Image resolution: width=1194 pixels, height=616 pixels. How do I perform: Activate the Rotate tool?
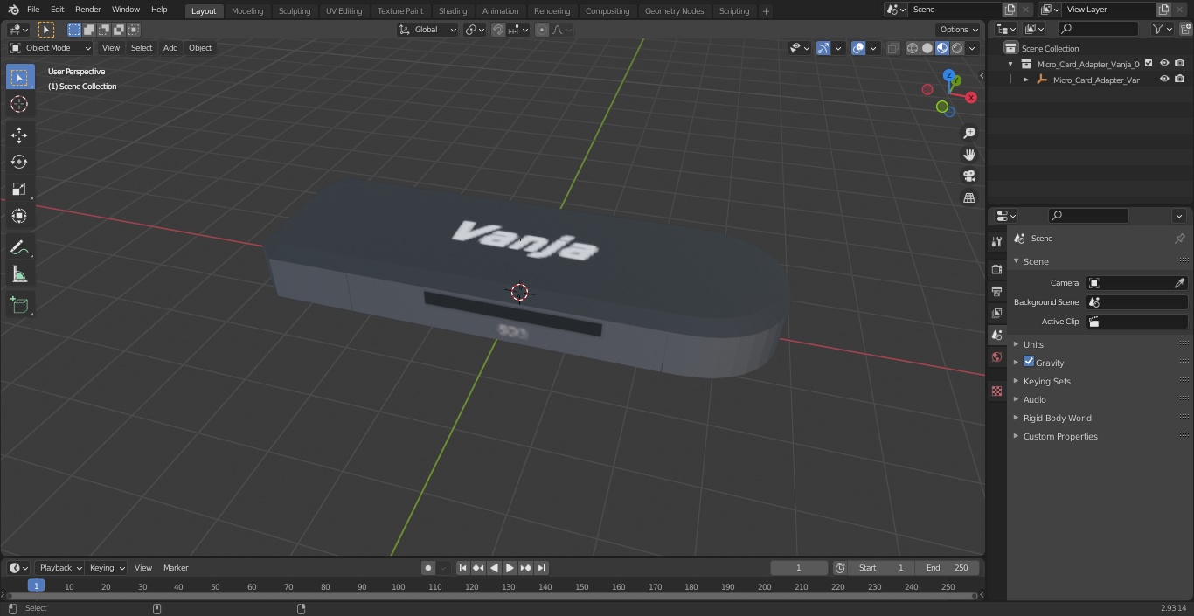[19, 162]
